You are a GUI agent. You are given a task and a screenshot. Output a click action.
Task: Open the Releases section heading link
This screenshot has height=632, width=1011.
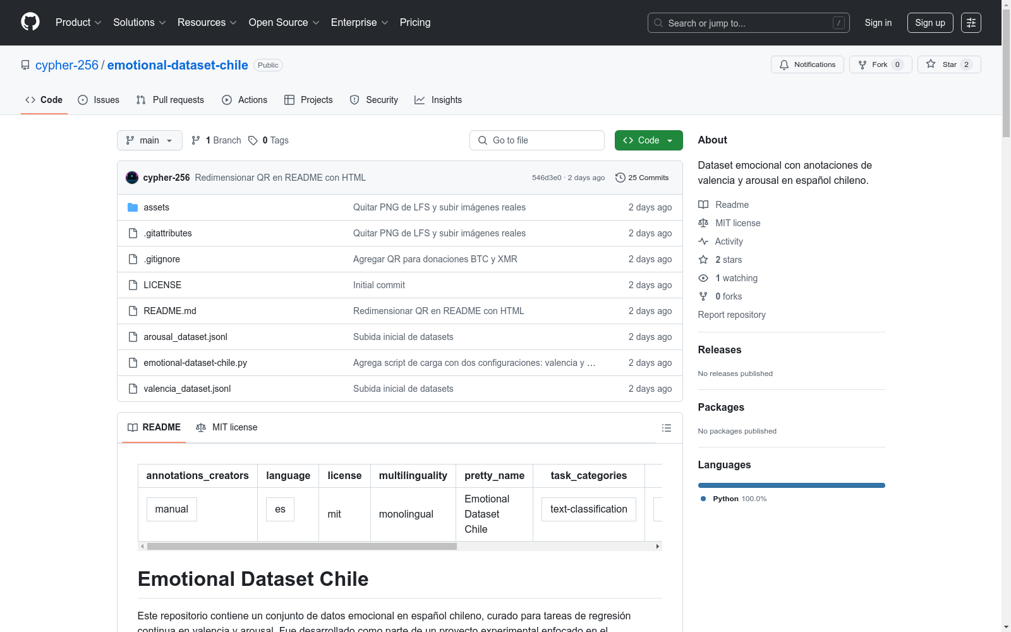720,349
